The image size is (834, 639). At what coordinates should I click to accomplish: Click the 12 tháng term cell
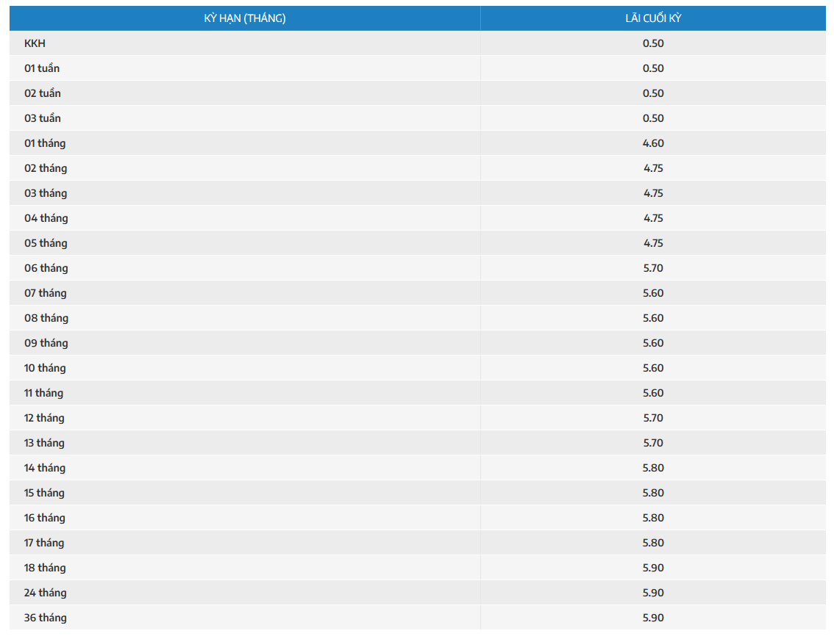44,418
